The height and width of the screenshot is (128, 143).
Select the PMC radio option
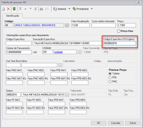click(x=110, y=82)
